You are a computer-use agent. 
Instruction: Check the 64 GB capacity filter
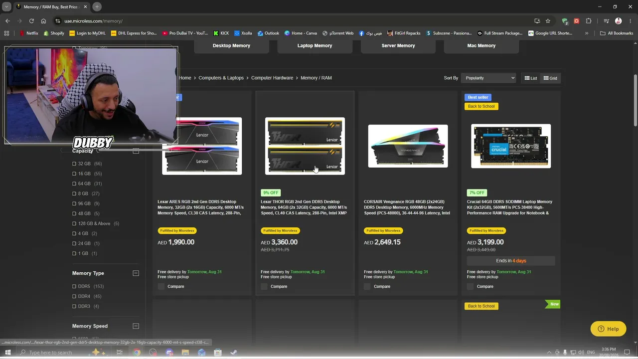pos(74,183)
